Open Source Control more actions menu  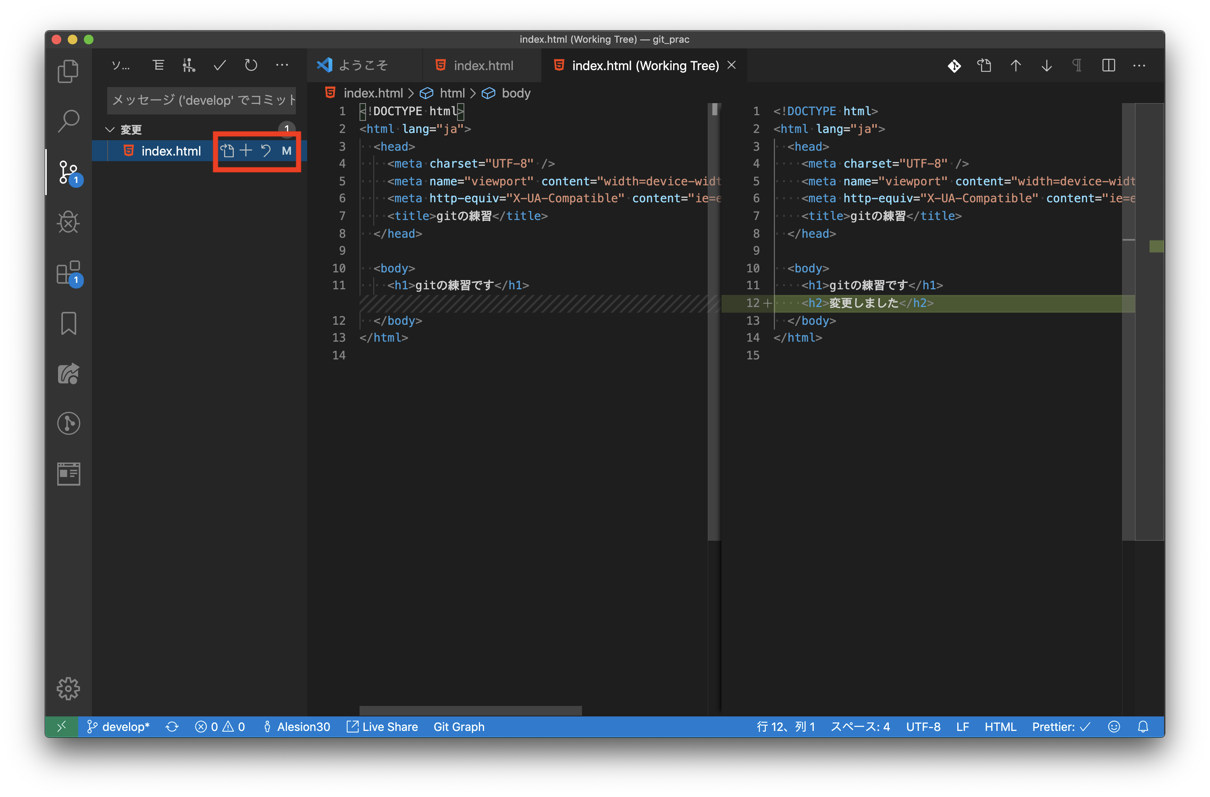[282, 65]
